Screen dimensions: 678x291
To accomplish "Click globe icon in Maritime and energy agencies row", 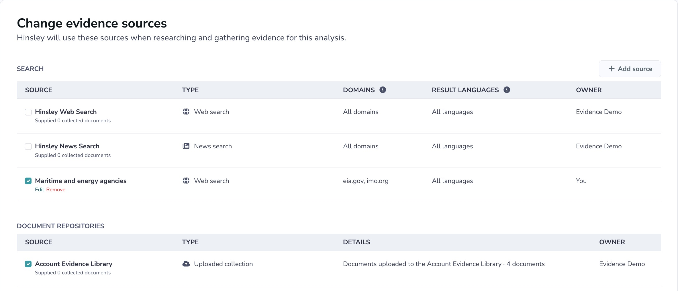I will (x=186, y=181).
